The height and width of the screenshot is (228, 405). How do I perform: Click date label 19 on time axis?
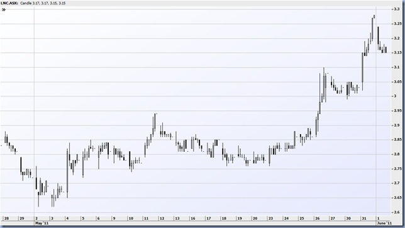[240, 219]
